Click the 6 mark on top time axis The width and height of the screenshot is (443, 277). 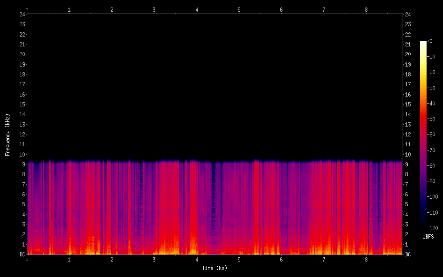coord(282,9)
